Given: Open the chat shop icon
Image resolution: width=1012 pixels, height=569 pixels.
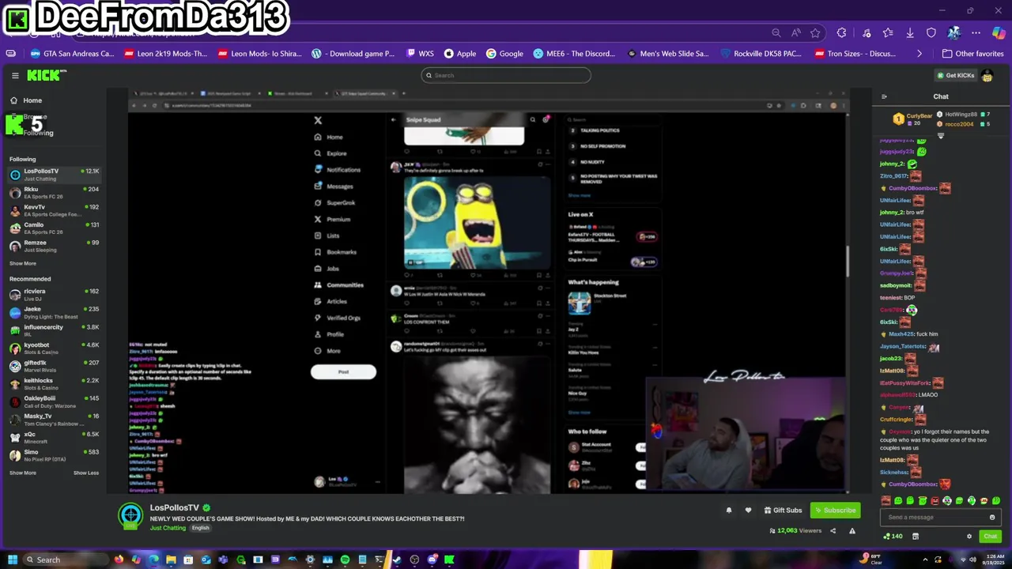Looking at the screenshot, I should click(916, 537).
